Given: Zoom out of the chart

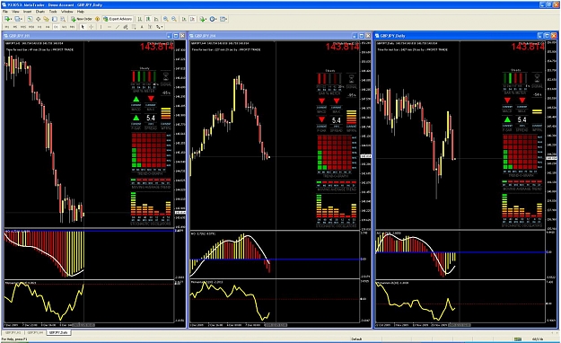Looking at the screenshot, I should pyautogui.click(x=174, y=19).
